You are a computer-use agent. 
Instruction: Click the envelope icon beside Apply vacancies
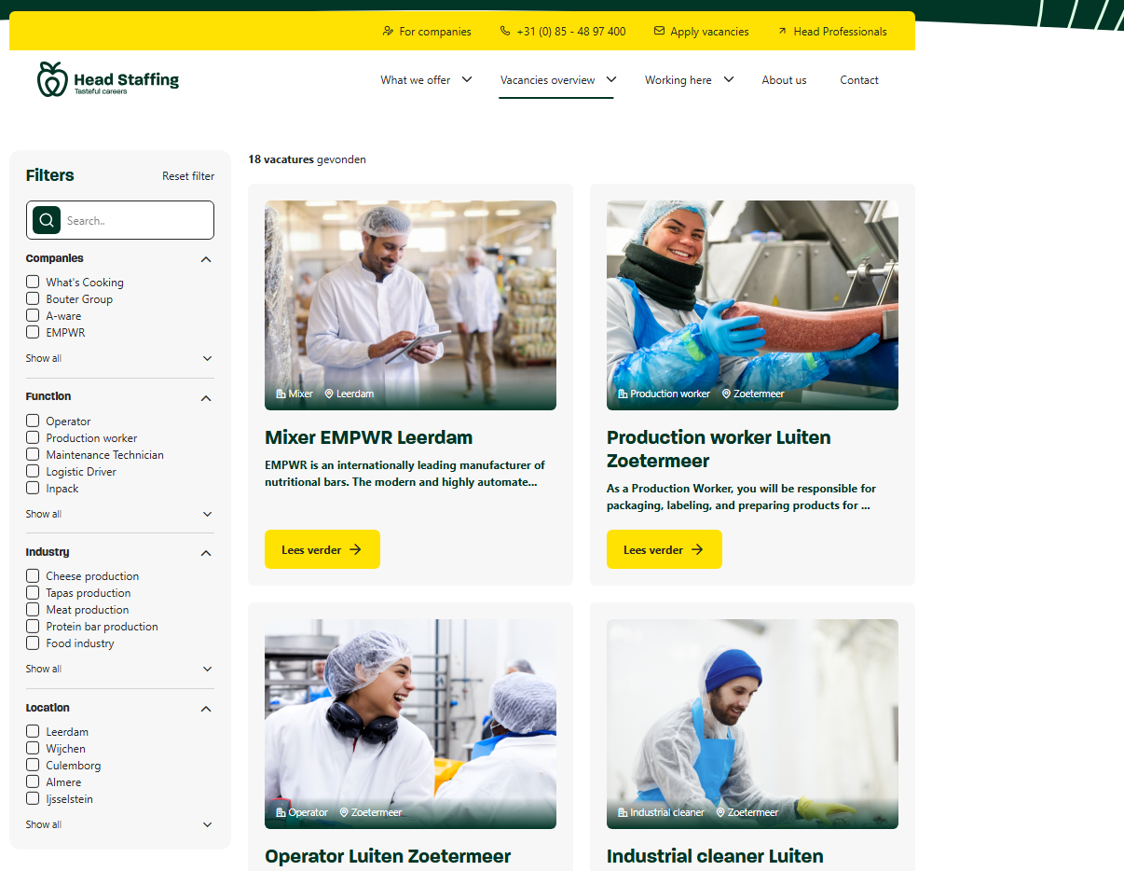(659, 31)
